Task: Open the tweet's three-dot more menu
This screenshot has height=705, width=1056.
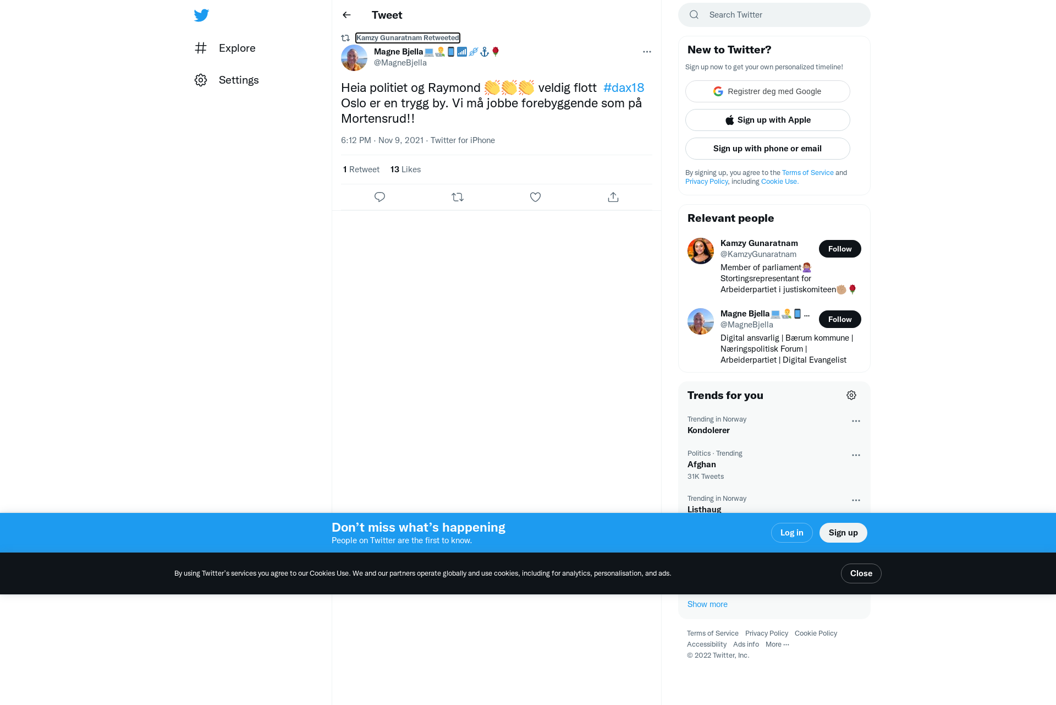Action: click(647, 52)
